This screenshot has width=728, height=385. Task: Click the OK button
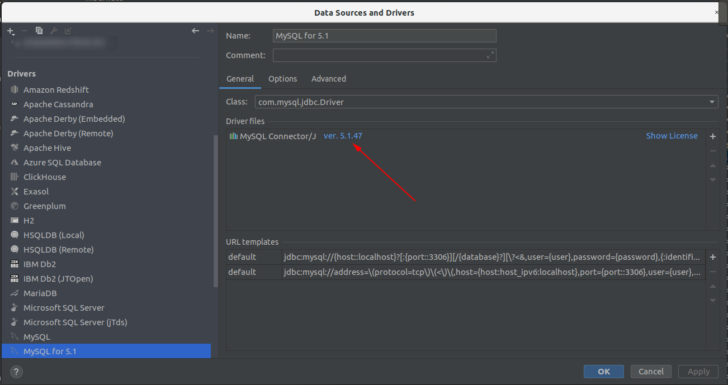[x=604, y=372]
